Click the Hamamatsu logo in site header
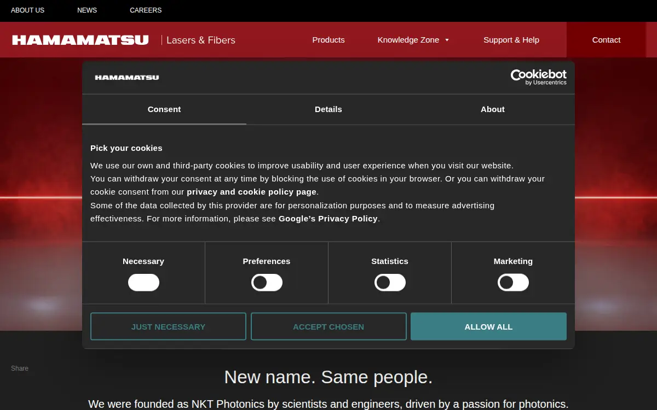Image resolution: width=657 pixels, height=410 pixels. tap(80, 40)
